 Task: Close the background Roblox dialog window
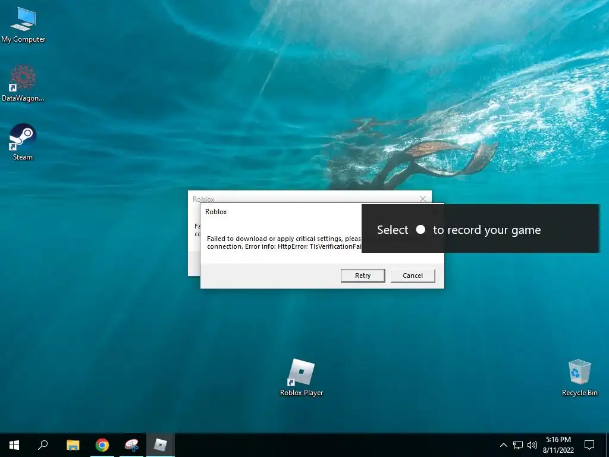point(423,199)
